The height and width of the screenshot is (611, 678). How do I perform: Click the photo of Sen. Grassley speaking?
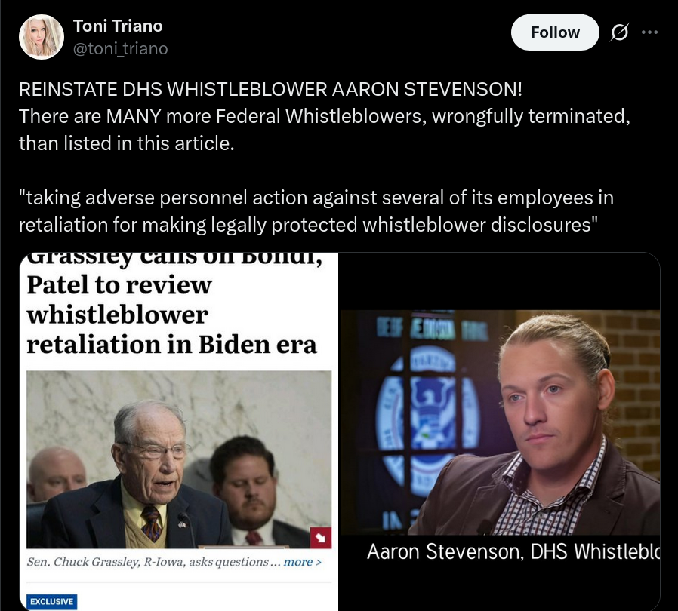click(x=179, y=459)
